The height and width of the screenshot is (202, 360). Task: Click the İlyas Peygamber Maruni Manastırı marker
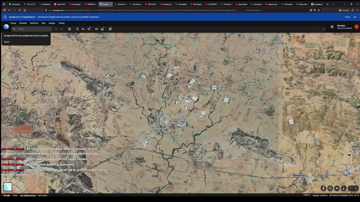pos(56,100)
